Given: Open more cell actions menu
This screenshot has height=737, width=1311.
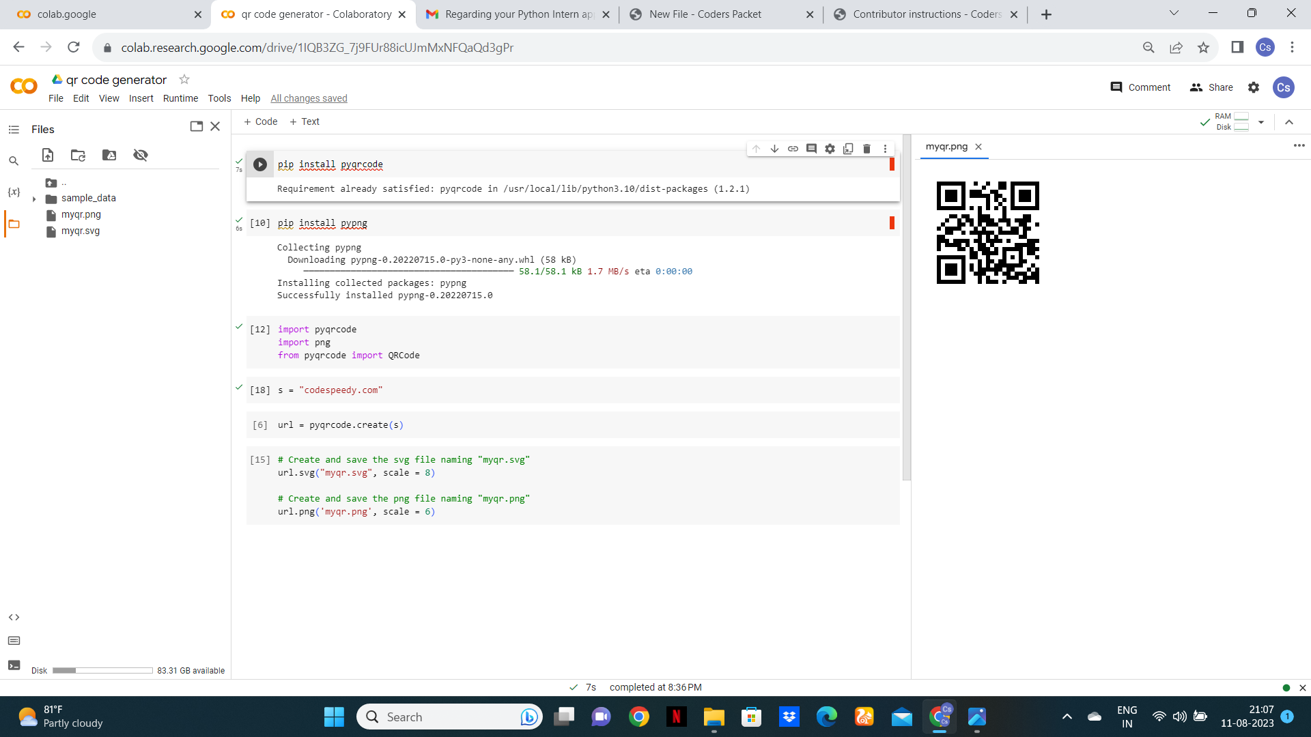Looking at the screenshot, I should (x=885, y=149).
